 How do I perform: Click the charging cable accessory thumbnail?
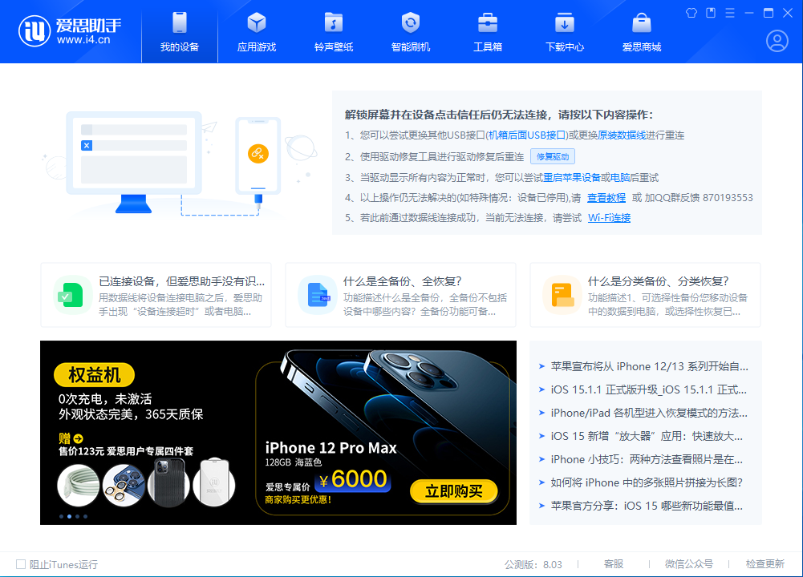[x=79, y=485]
